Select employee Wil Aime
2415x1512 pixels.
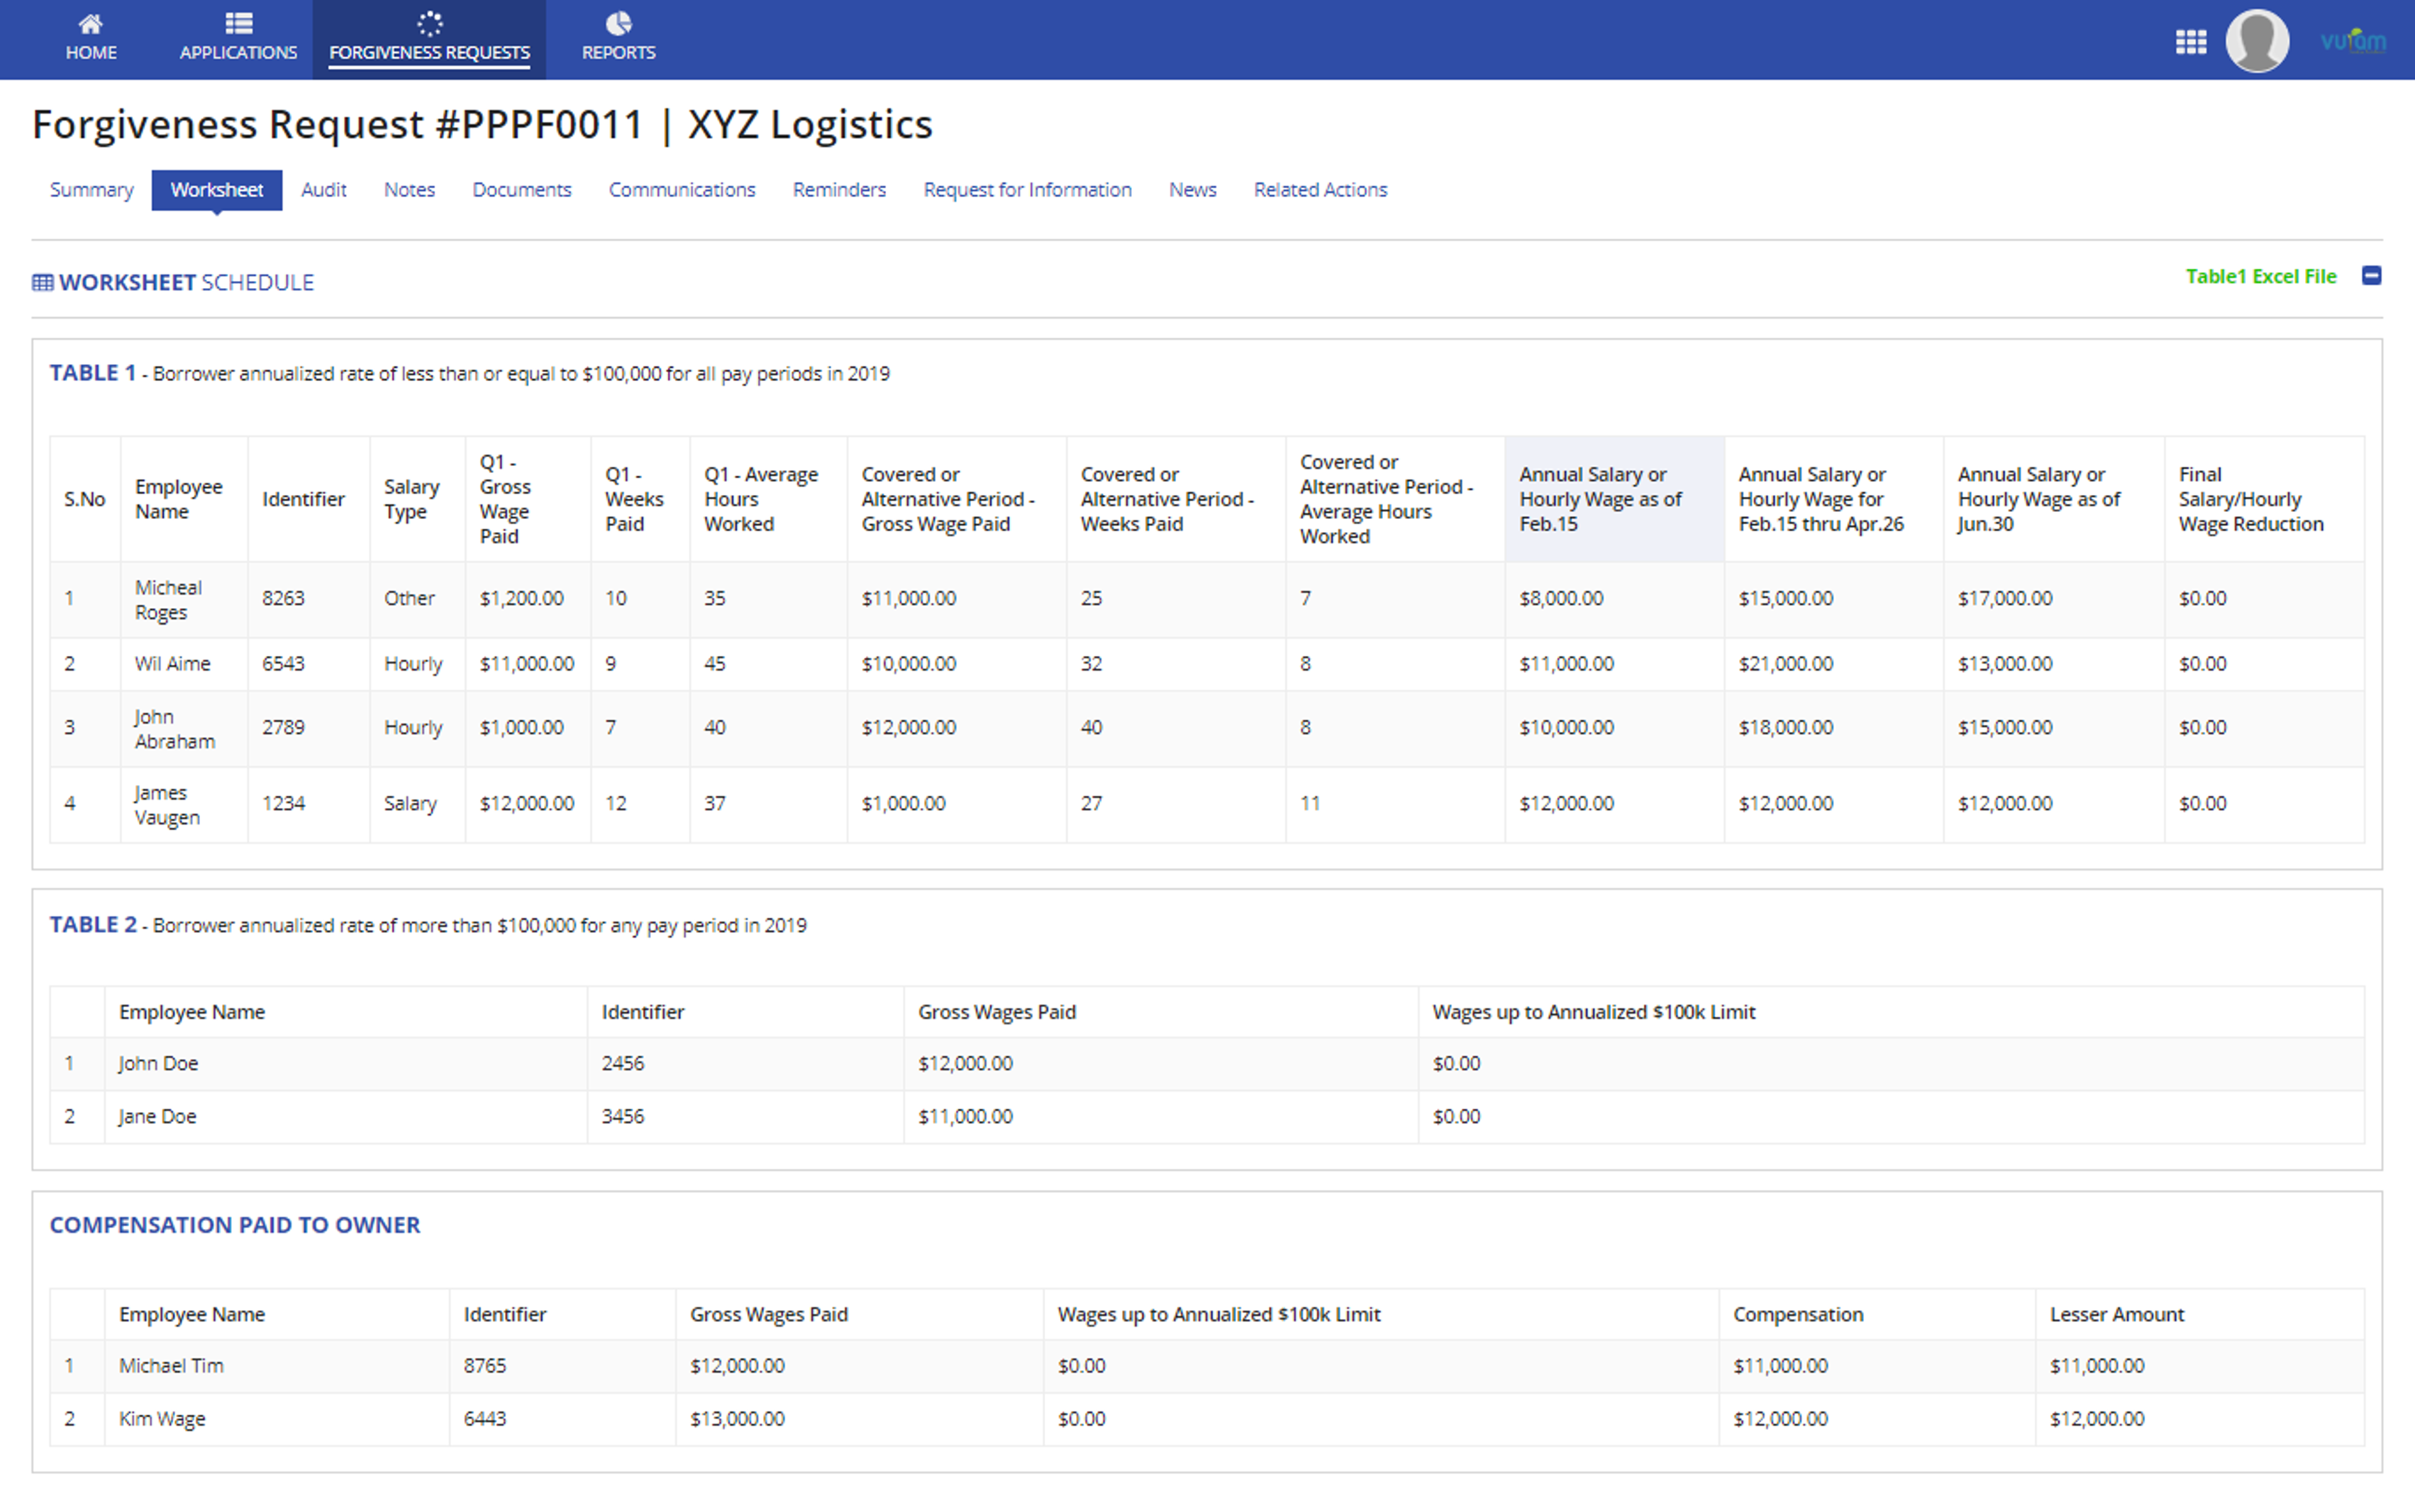[172, 664]
